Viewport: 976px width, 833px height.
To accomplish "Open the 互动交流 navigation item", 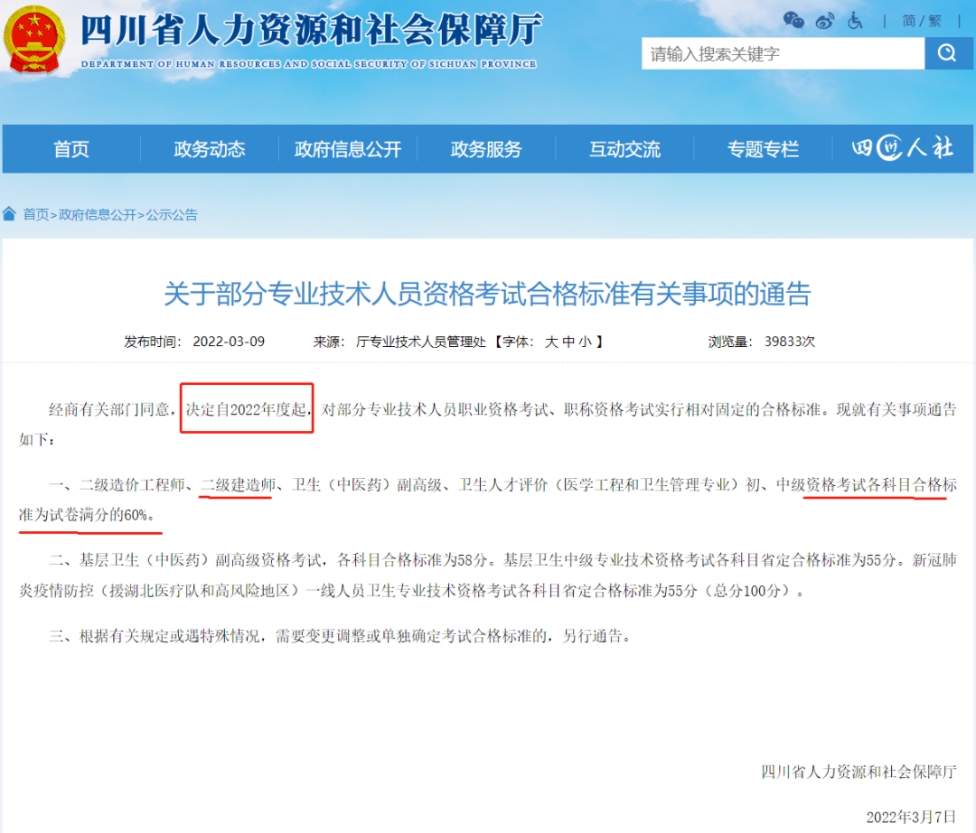I will [624, 149].
